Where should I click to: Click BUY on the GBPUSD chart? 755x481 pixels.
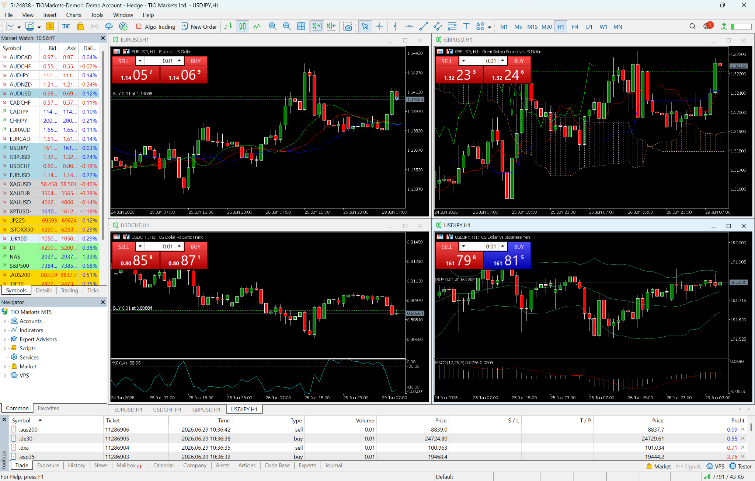pos(519,61)
